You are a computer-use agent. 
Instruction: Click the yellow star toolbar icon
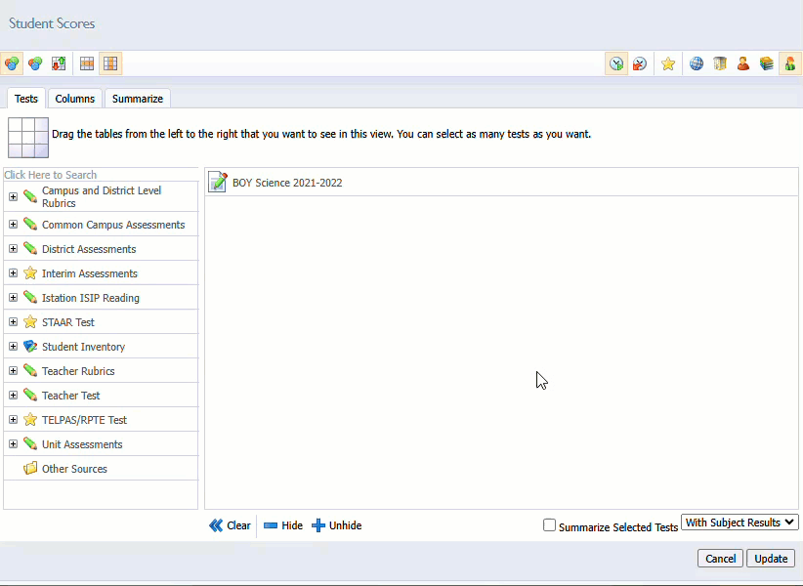click(x=668, y=63)
